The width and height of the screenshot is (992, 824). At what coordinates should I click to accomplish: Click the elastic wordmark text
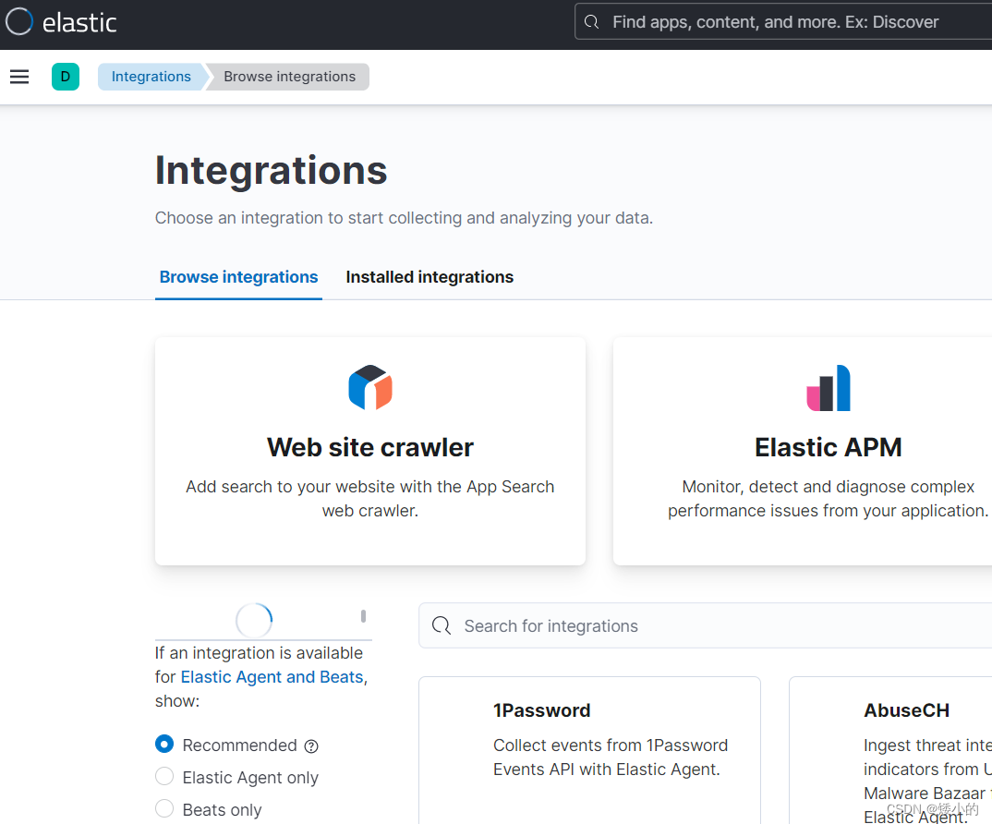click(x=79, y=23)
